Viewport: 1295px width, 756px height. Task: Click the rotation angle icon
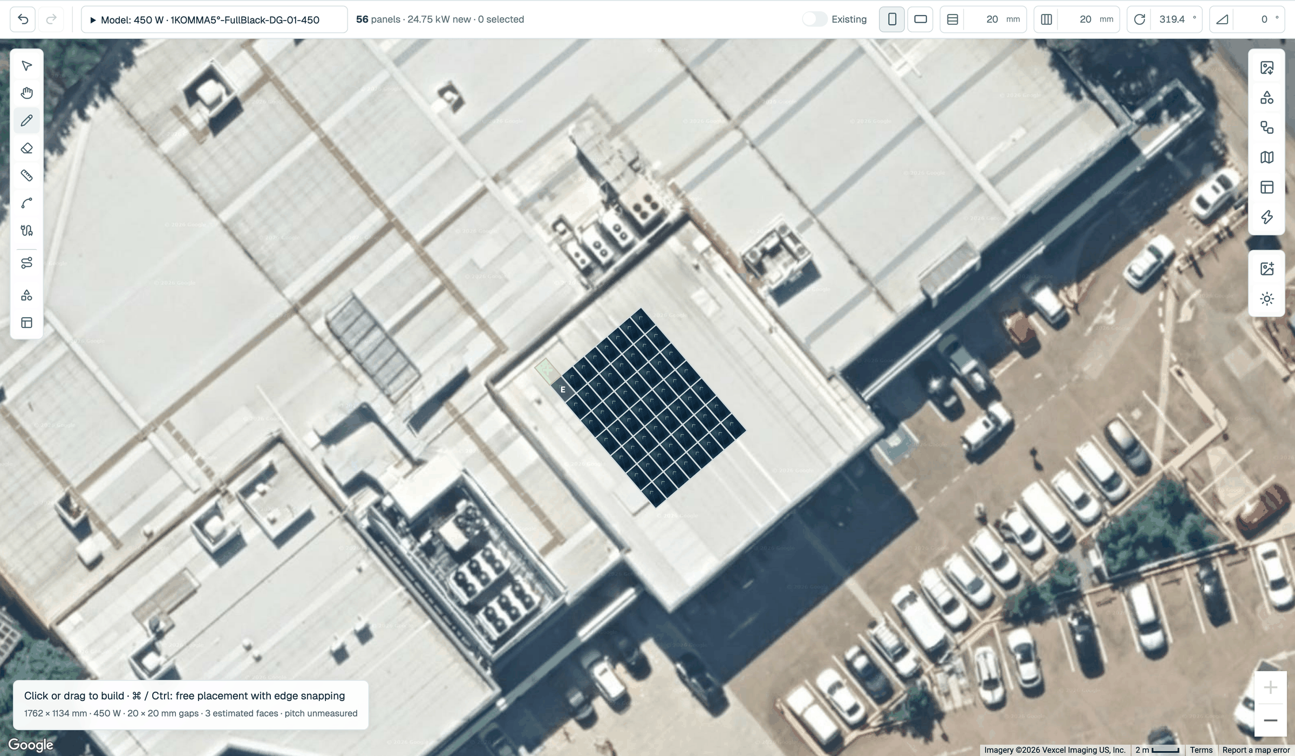(x=1140, y=19)
